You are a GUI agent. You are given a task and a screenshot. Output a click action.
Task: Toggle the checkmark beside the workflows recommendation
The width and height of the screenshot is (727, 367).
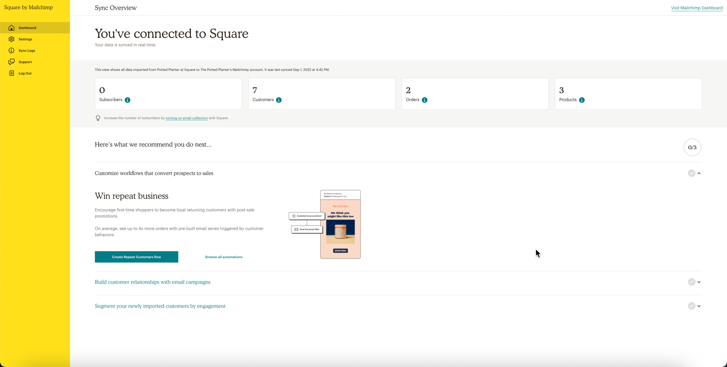[691, 173]
